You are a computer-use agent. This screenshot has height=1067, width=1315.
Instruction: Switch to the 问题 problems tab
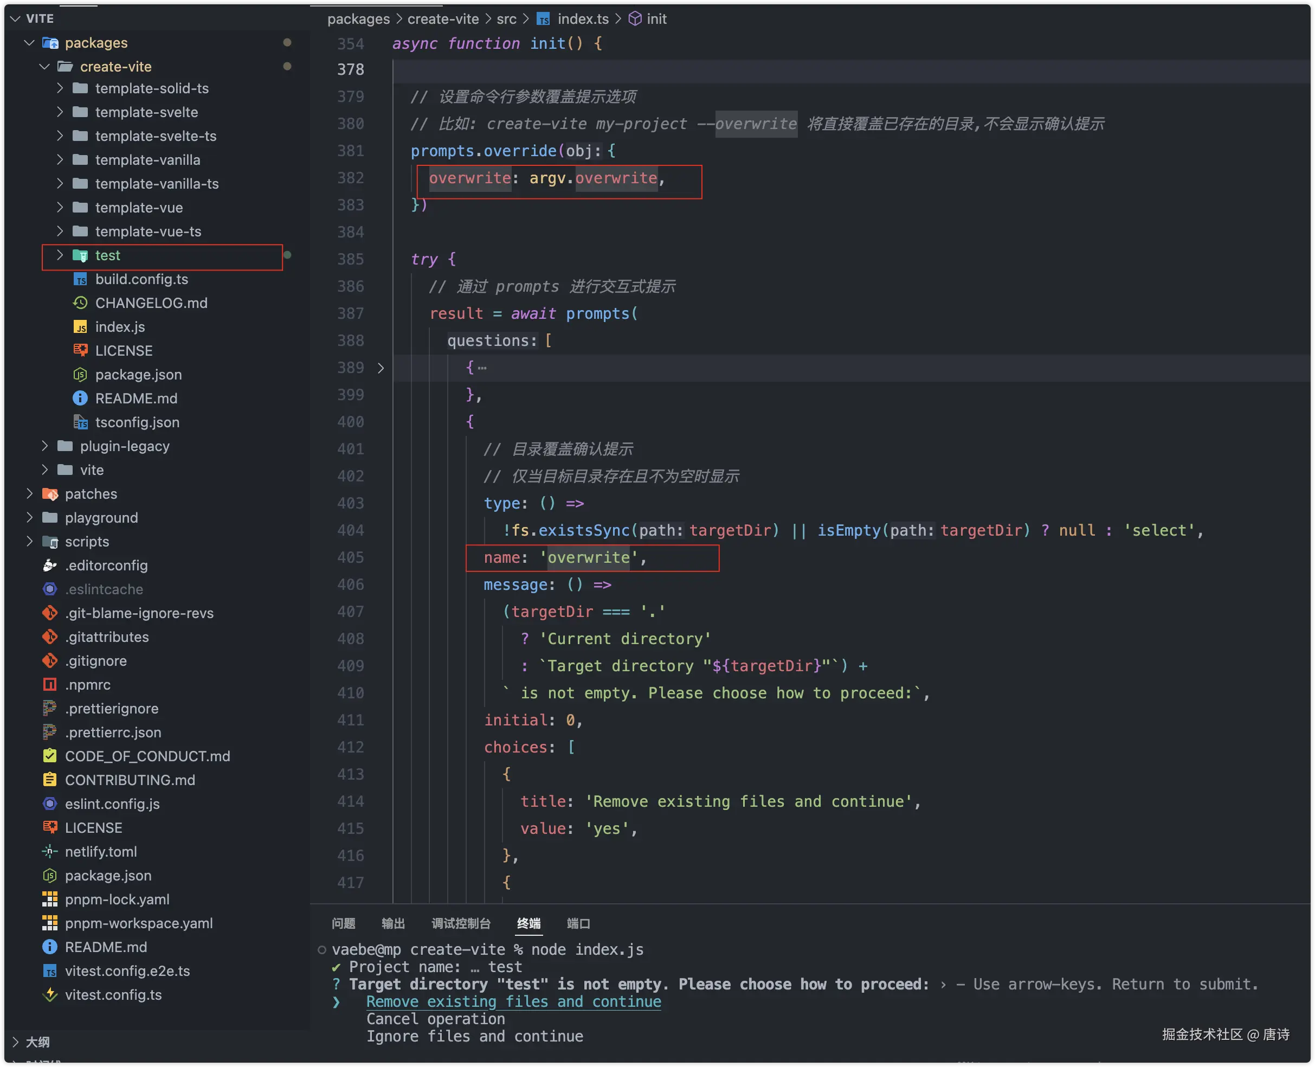pyautogui.click(x=343, y=923)
